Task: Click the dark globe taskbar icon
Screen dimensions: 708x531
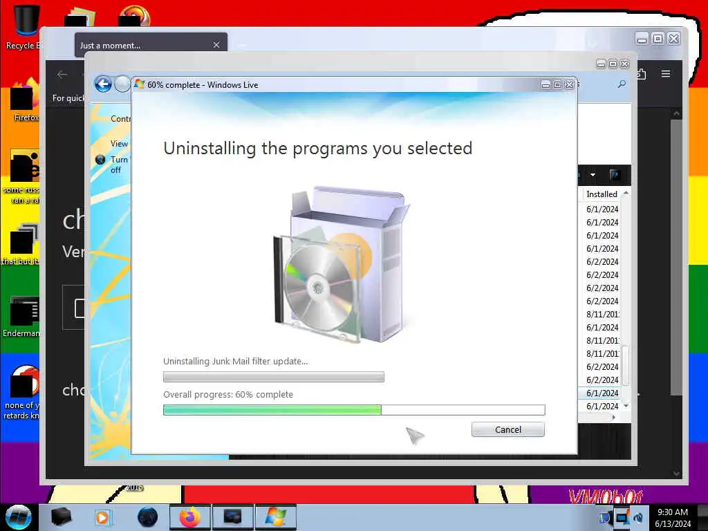Action: [x=147, y=517]
